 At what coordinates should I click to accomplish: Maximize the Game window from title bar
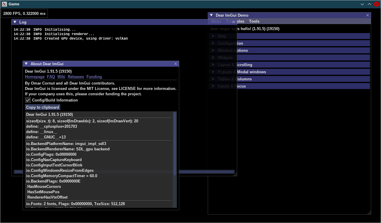(x=369, y=4)
